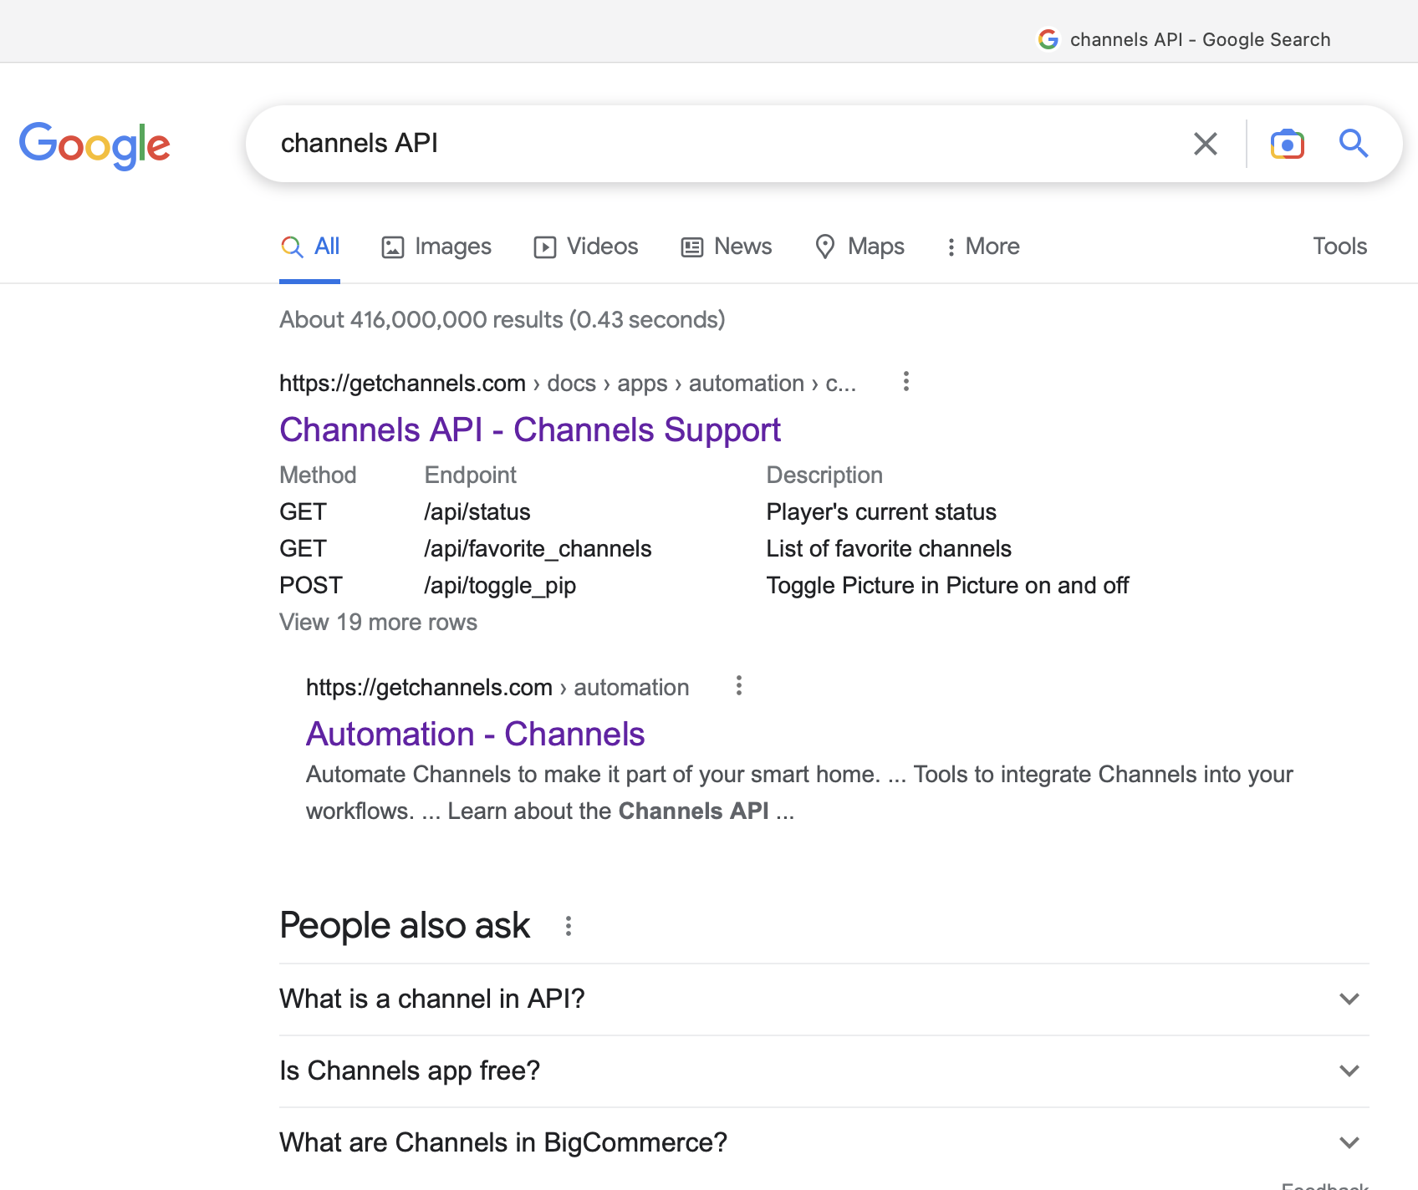Image resolution: width=1418 pixels, height=1190 pixels.
Task: Open options dots for Automation result
Action: pyautogui.click(x=738, y=686)
